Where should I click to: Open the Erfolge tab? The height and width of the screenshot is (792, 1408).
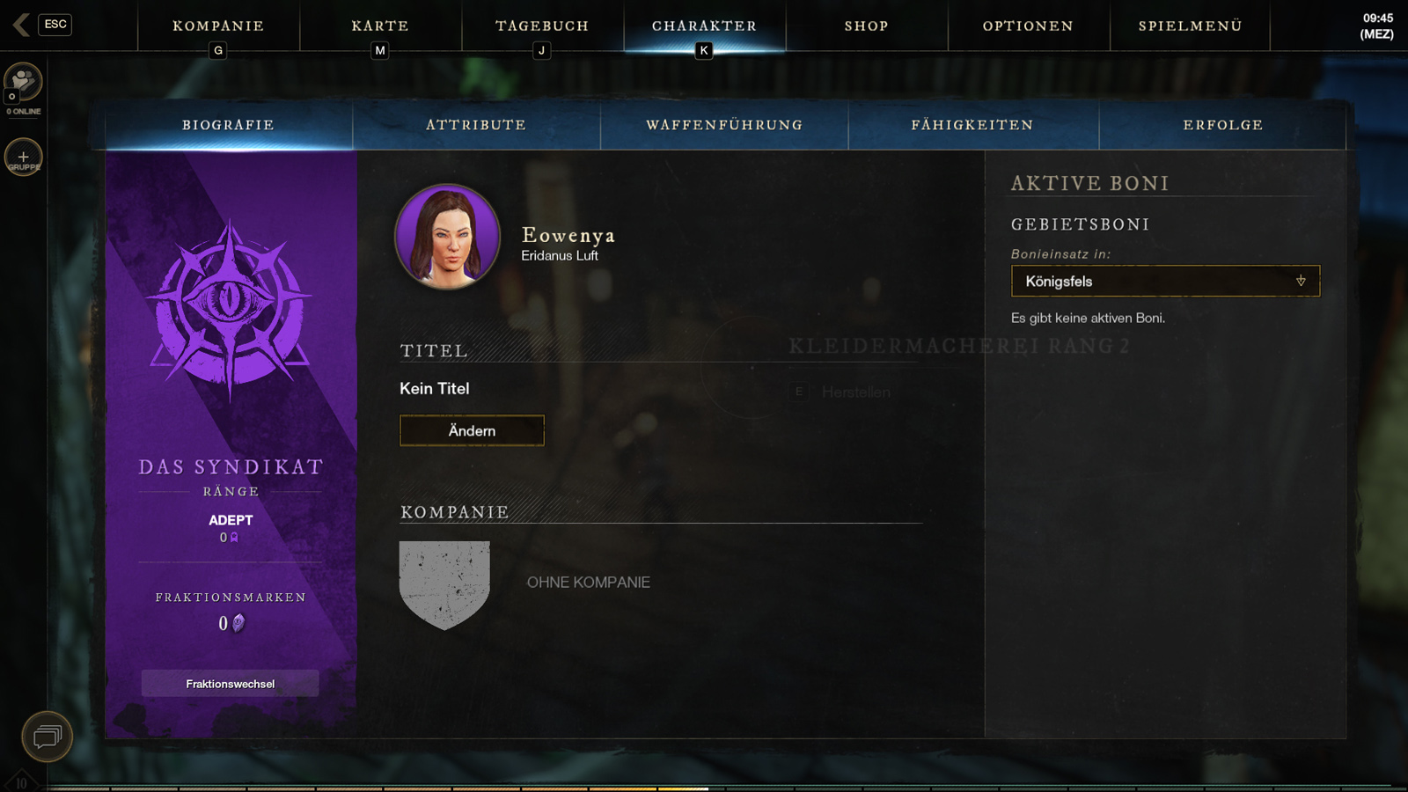1223,125
